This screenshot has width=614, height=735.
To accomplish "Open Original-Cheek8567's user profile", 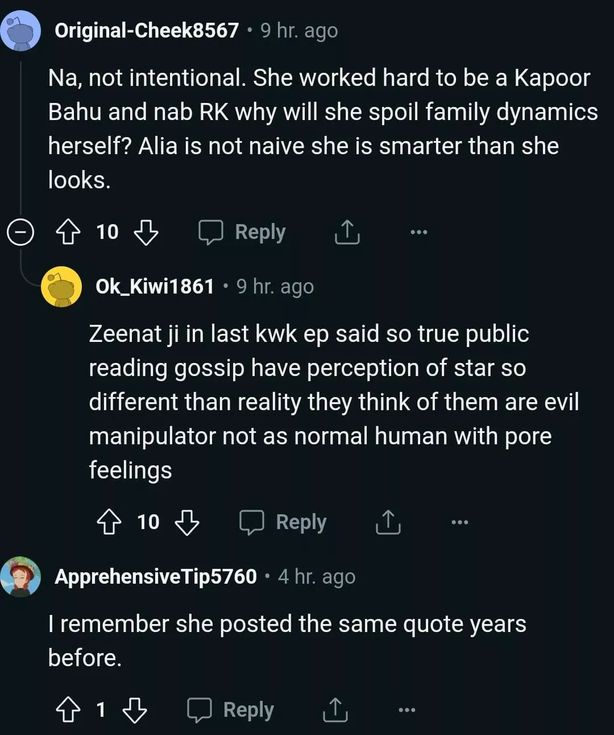I will coord(147,30).
